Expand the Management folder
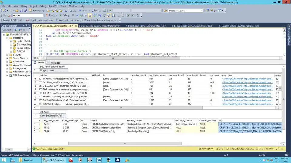The width and height of the screenshot is (291, 163). [7, 69]
